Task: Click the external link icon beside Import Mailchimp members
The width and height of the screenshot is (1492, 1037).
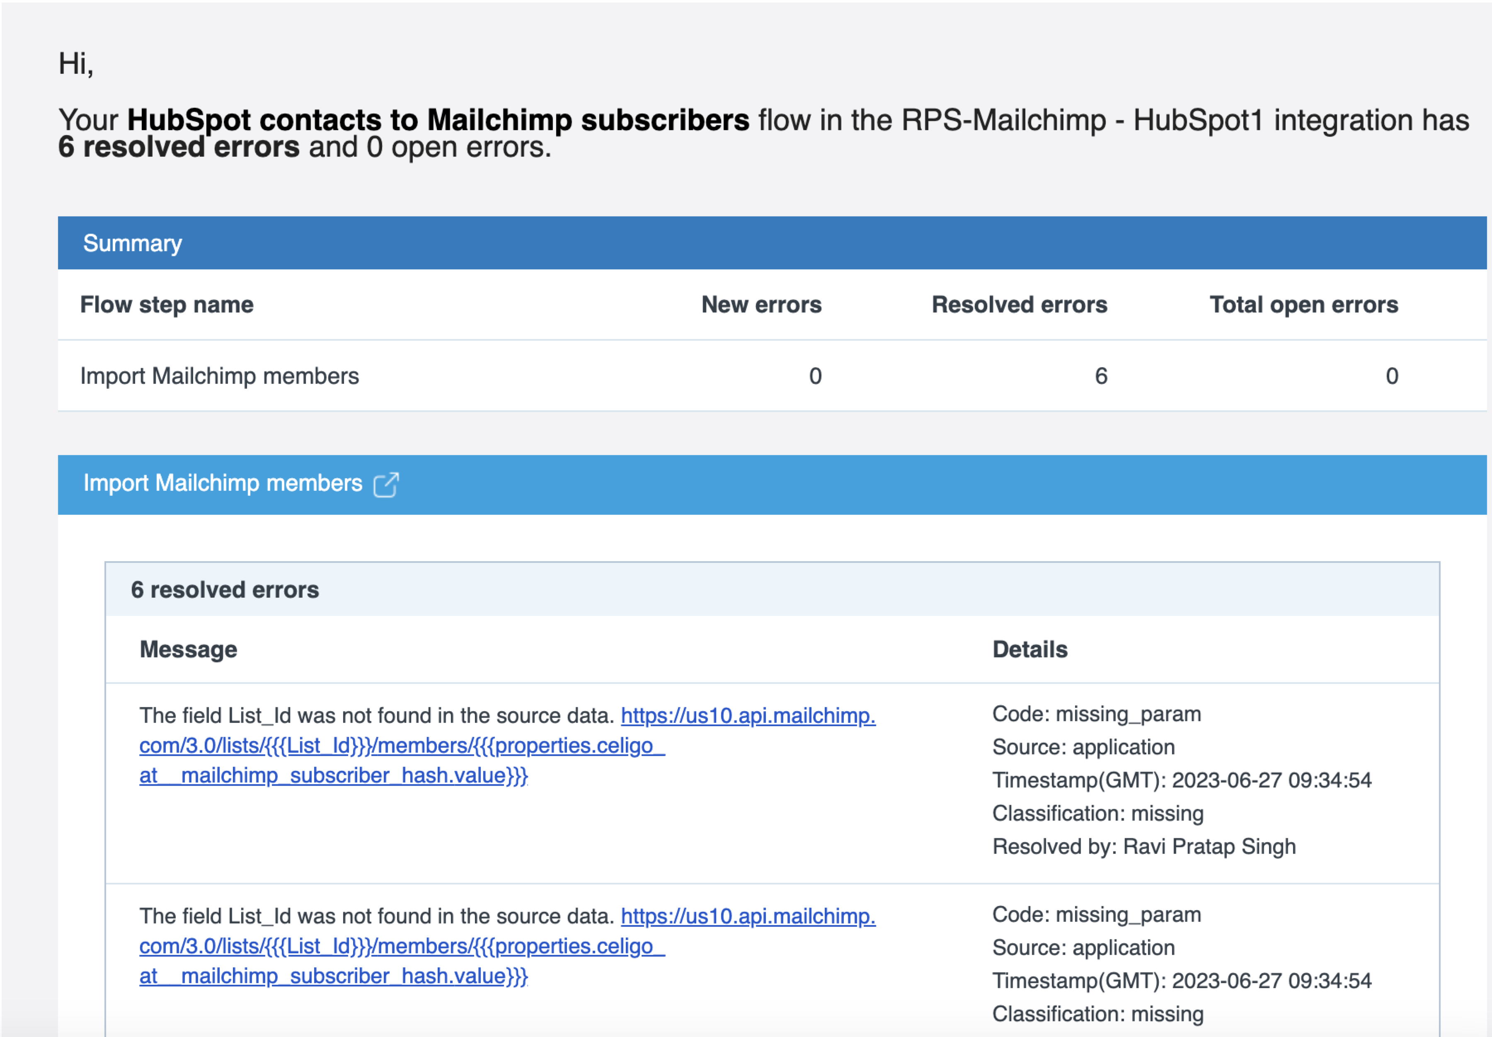Action: tap(385, 485)
